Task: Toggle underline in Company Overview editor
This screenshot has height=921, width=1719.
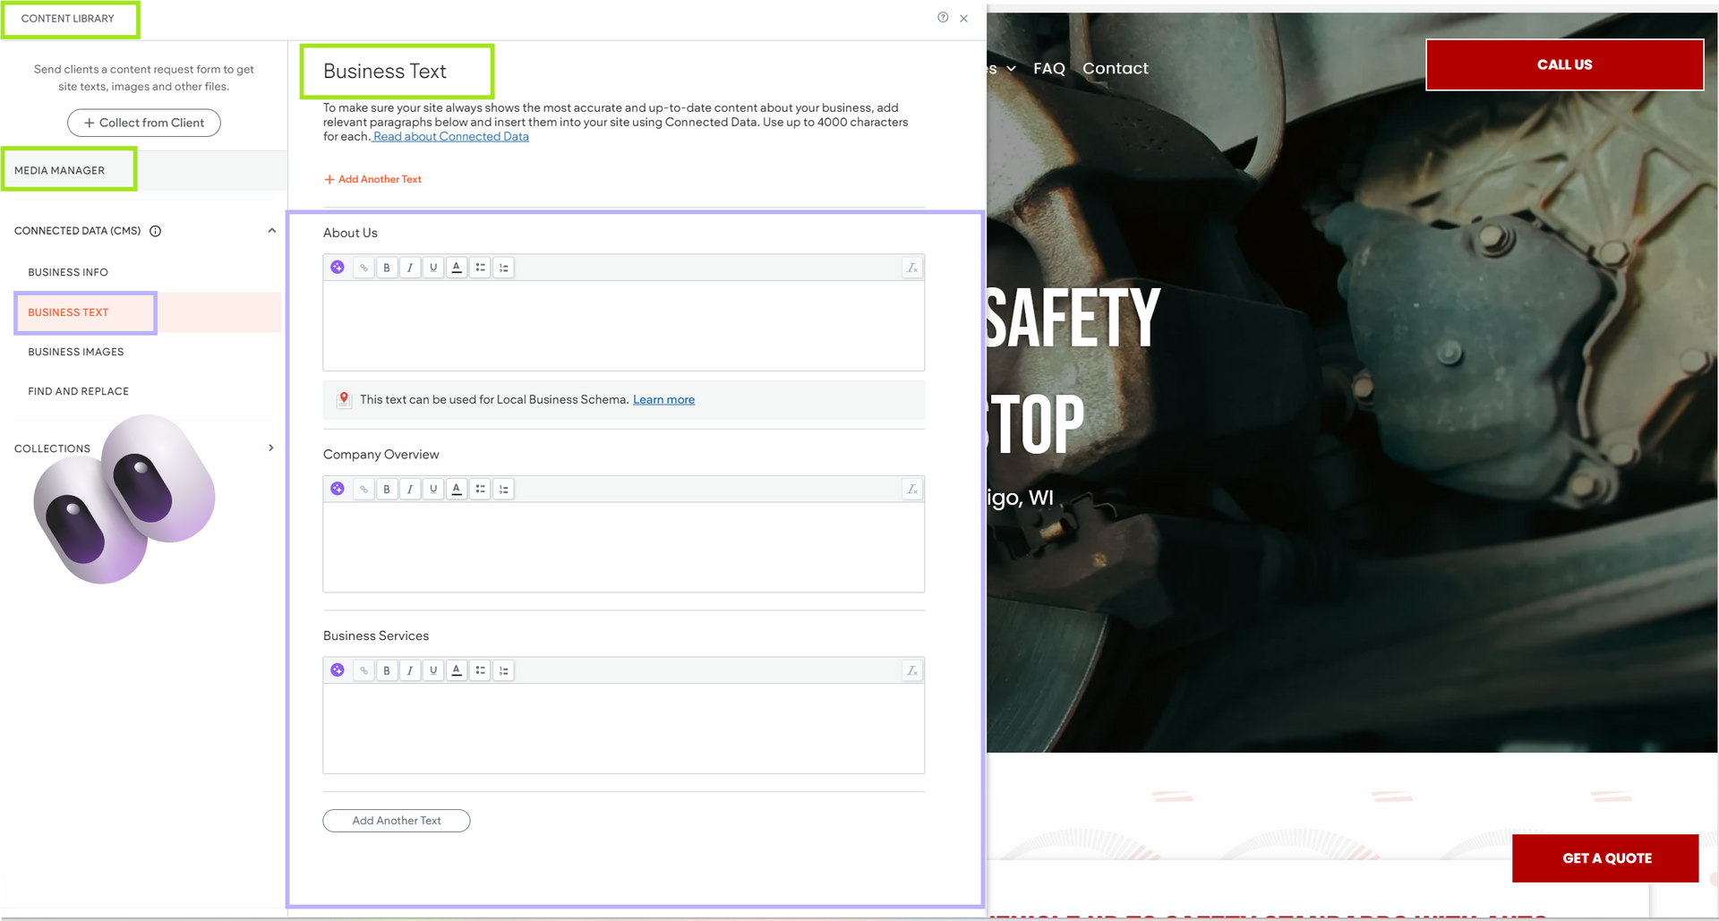Action: (433, 490)
